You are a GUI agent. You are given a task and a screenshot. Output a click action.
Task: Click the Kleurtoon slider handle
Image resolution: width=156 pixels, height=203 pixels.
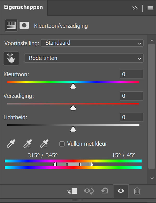pyautogui.click(x=73, y=86)
